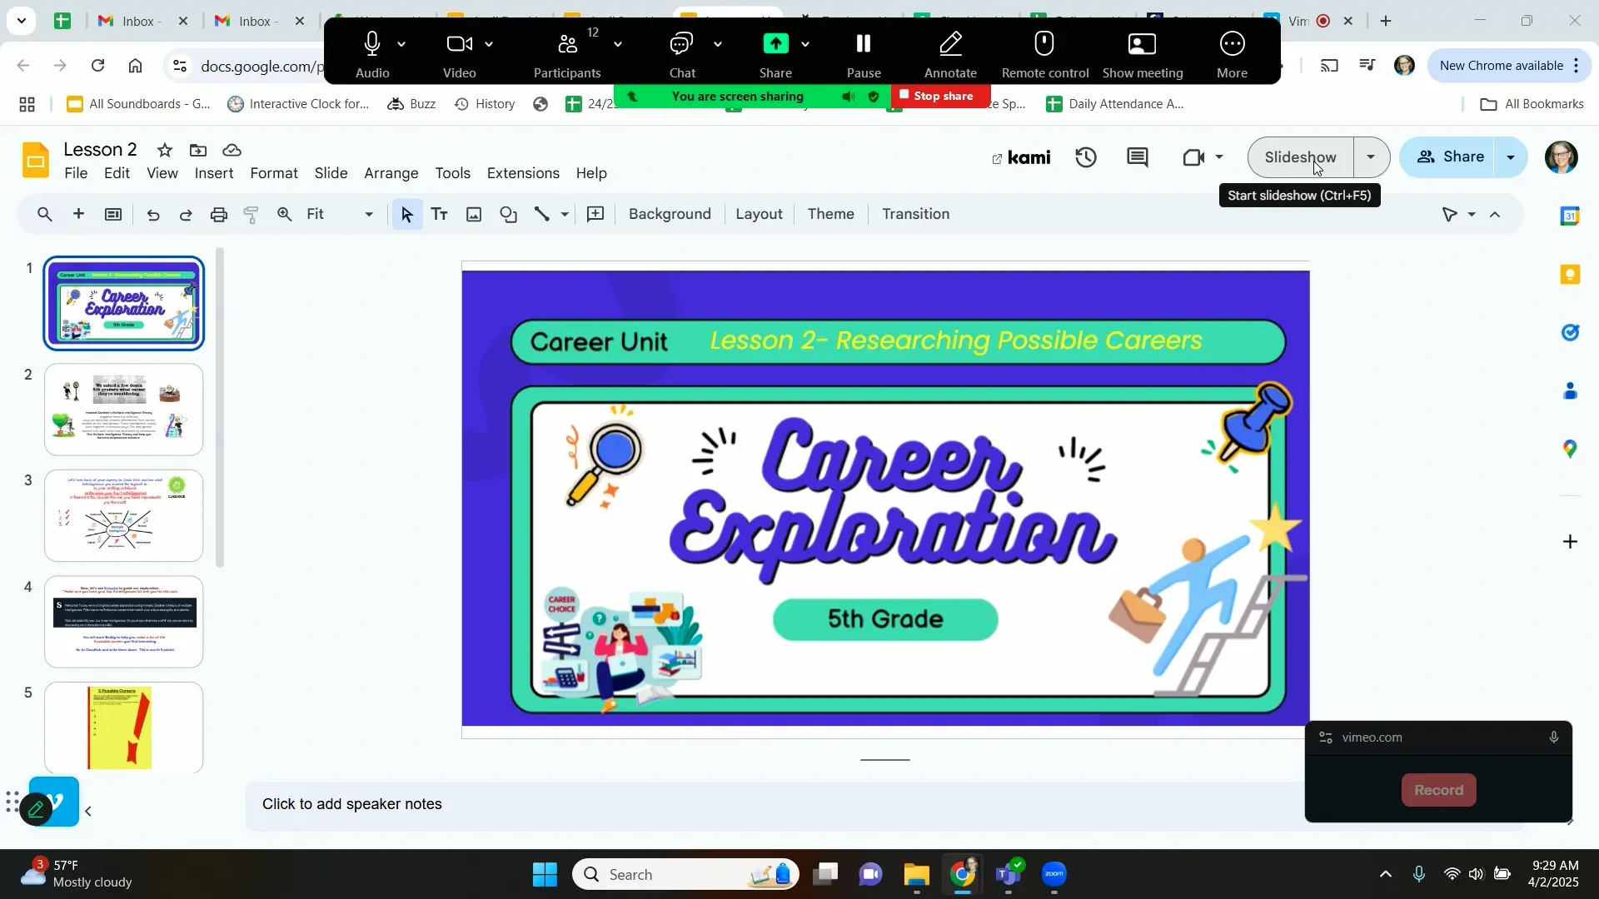1599x899 pixels.
Task: Toggle the microphone on the Vimeo recorder widget
Action: click(1554, 737)
